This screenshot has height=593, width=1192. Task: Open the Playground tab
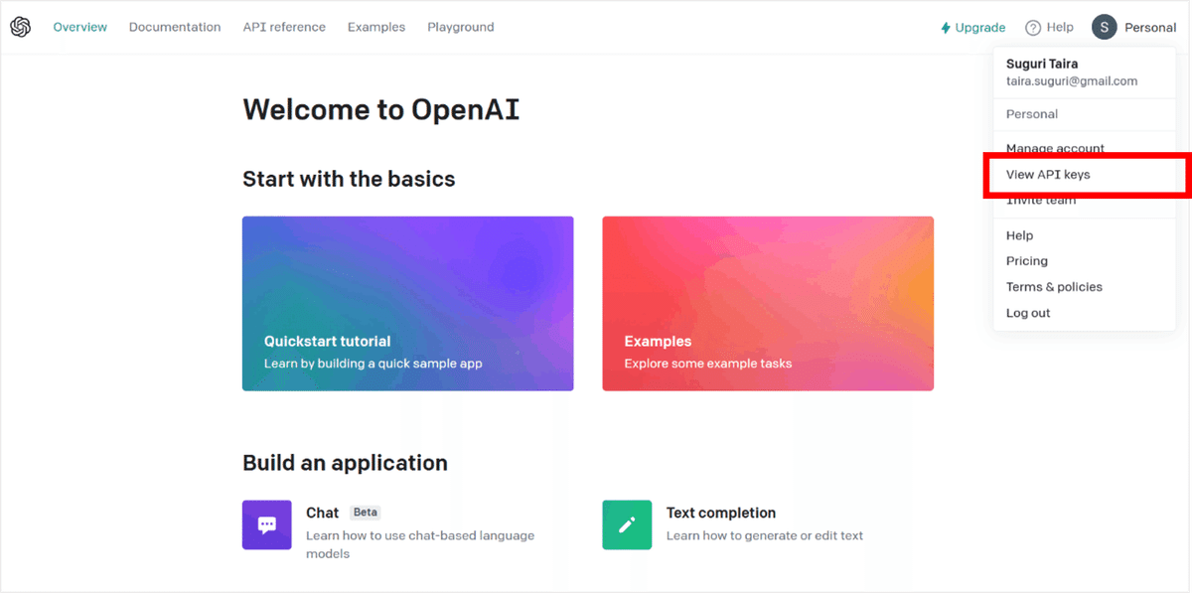coord(461,27)
